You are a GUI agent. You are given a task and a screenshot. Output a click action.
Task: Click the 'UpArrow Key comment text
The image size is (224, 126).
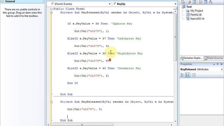pos(122,24)
